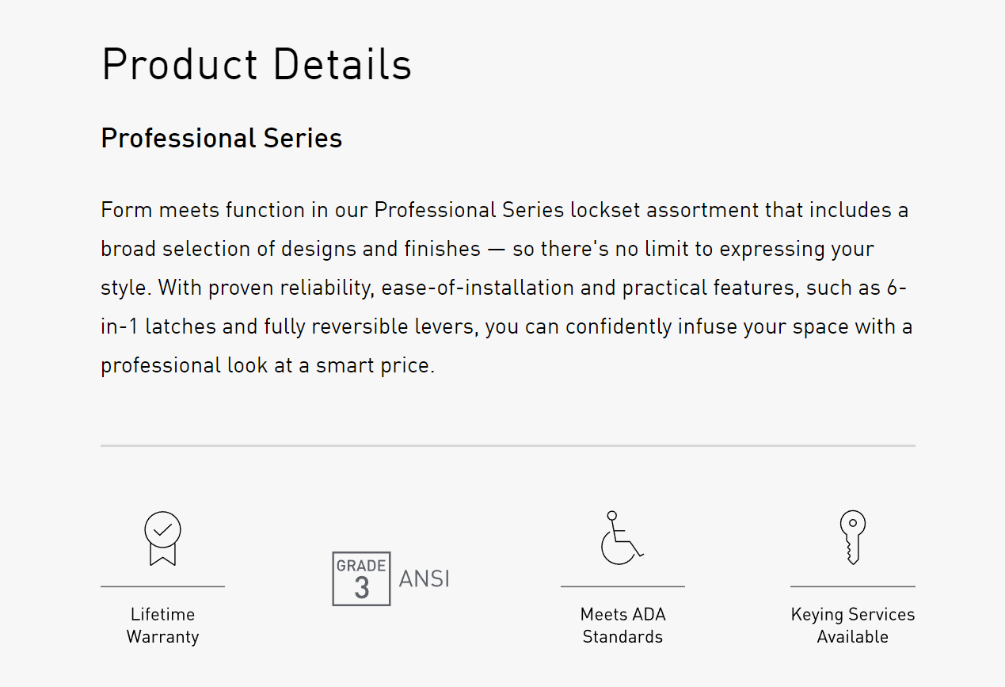Click the number 3 in the grade box

point(362,589)
